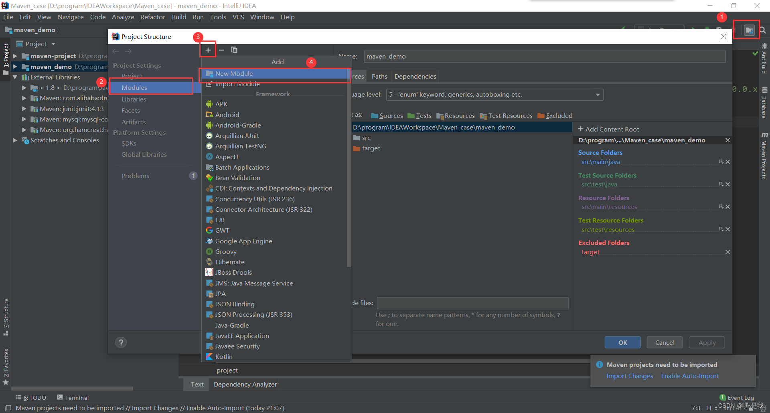Select target folder in content tree

coord(367,148)
